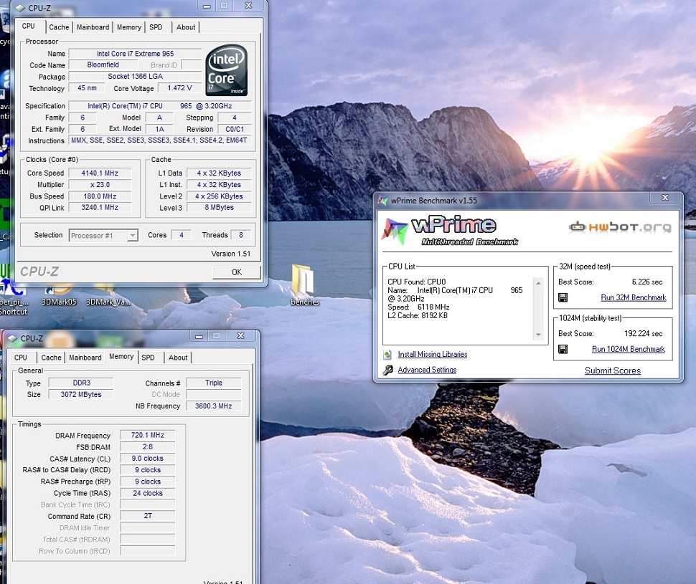This screenshot has height=584, width=696.
Task: Click Core Speed value 4140.1 MHz
Action: 100,173
